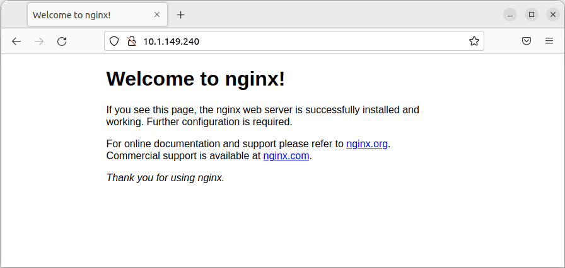
Task: Open the nginx.com link
Action: pos(286,156)
